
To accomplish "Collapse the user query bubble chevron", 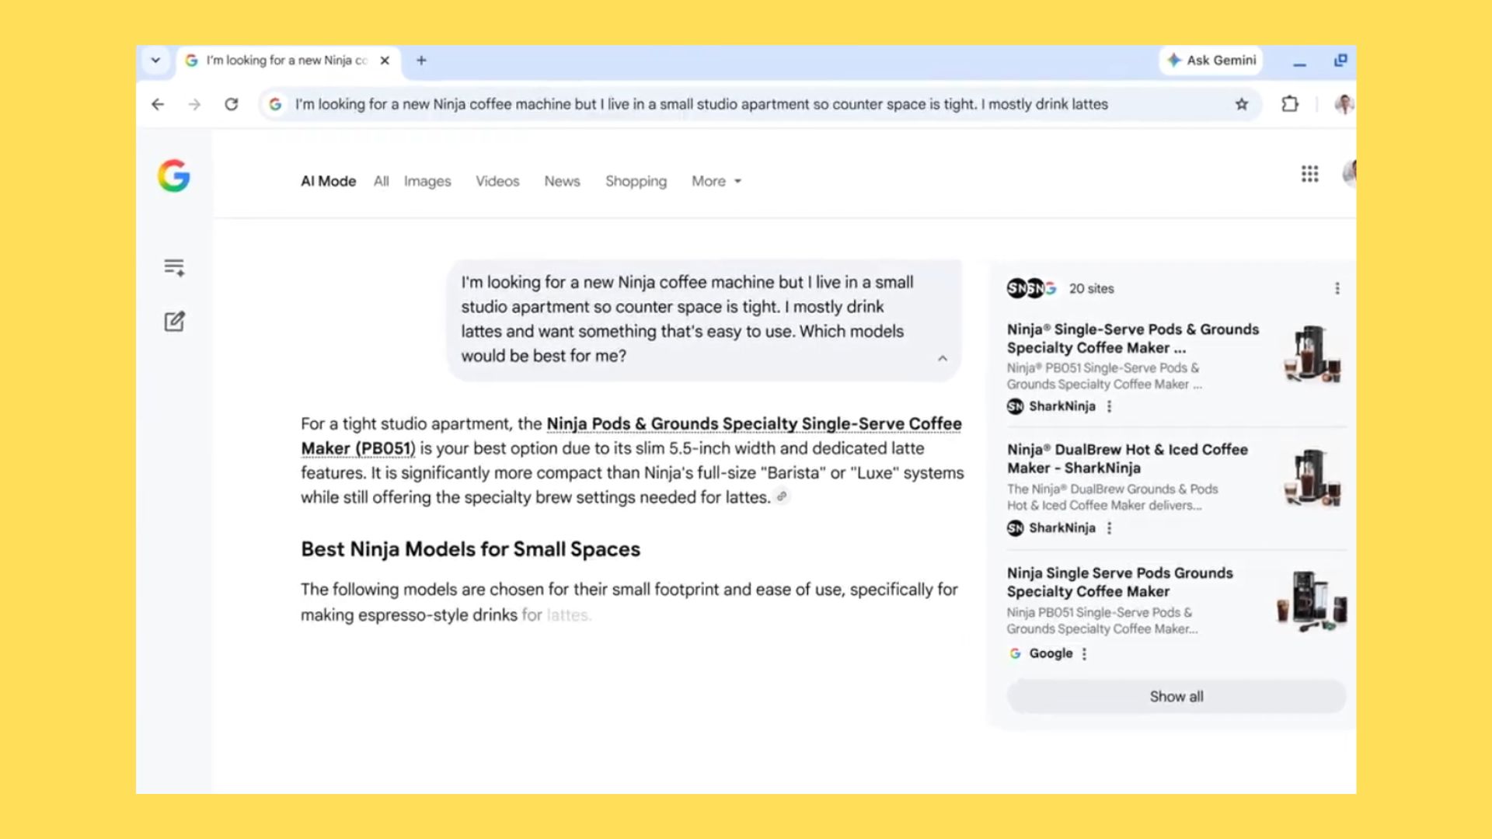I will pyautogui.click(x=942, y=358).
